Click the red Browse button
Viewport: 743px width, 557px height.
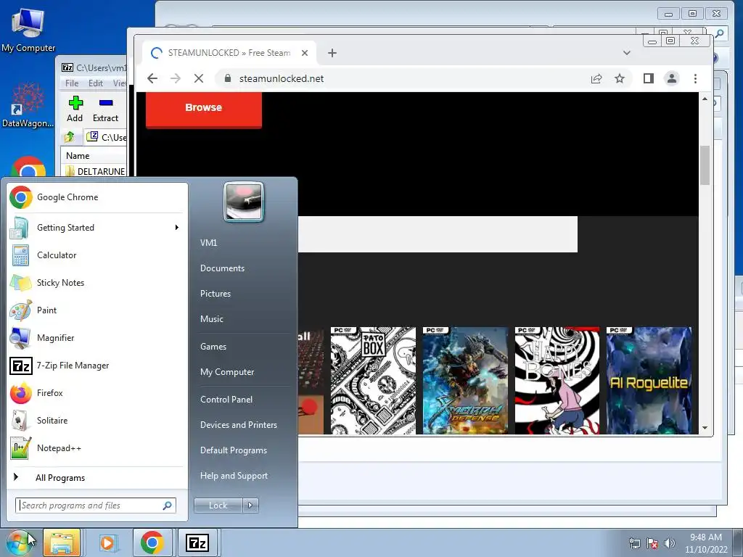[204, 109]
